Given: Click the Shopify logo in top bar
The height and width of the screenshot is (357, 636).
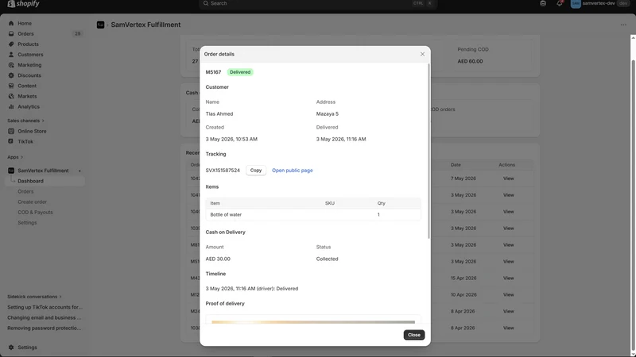Looking at the screenshot, I should (x=24, y=4).
